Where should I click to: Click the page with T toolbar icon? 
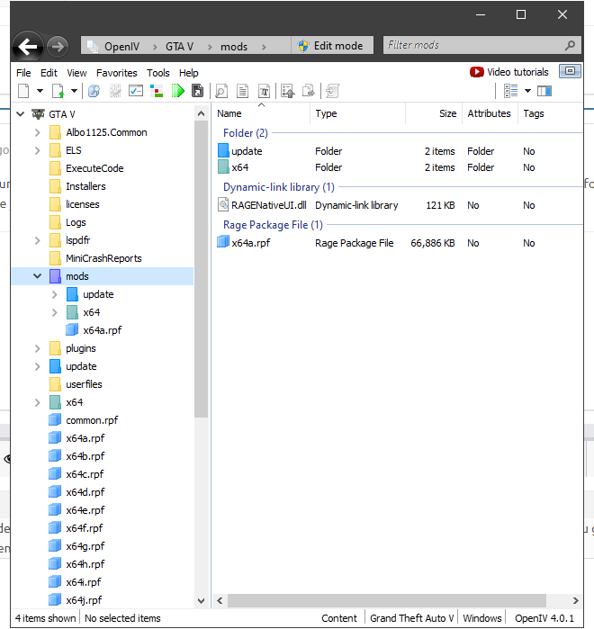point(264,91)
